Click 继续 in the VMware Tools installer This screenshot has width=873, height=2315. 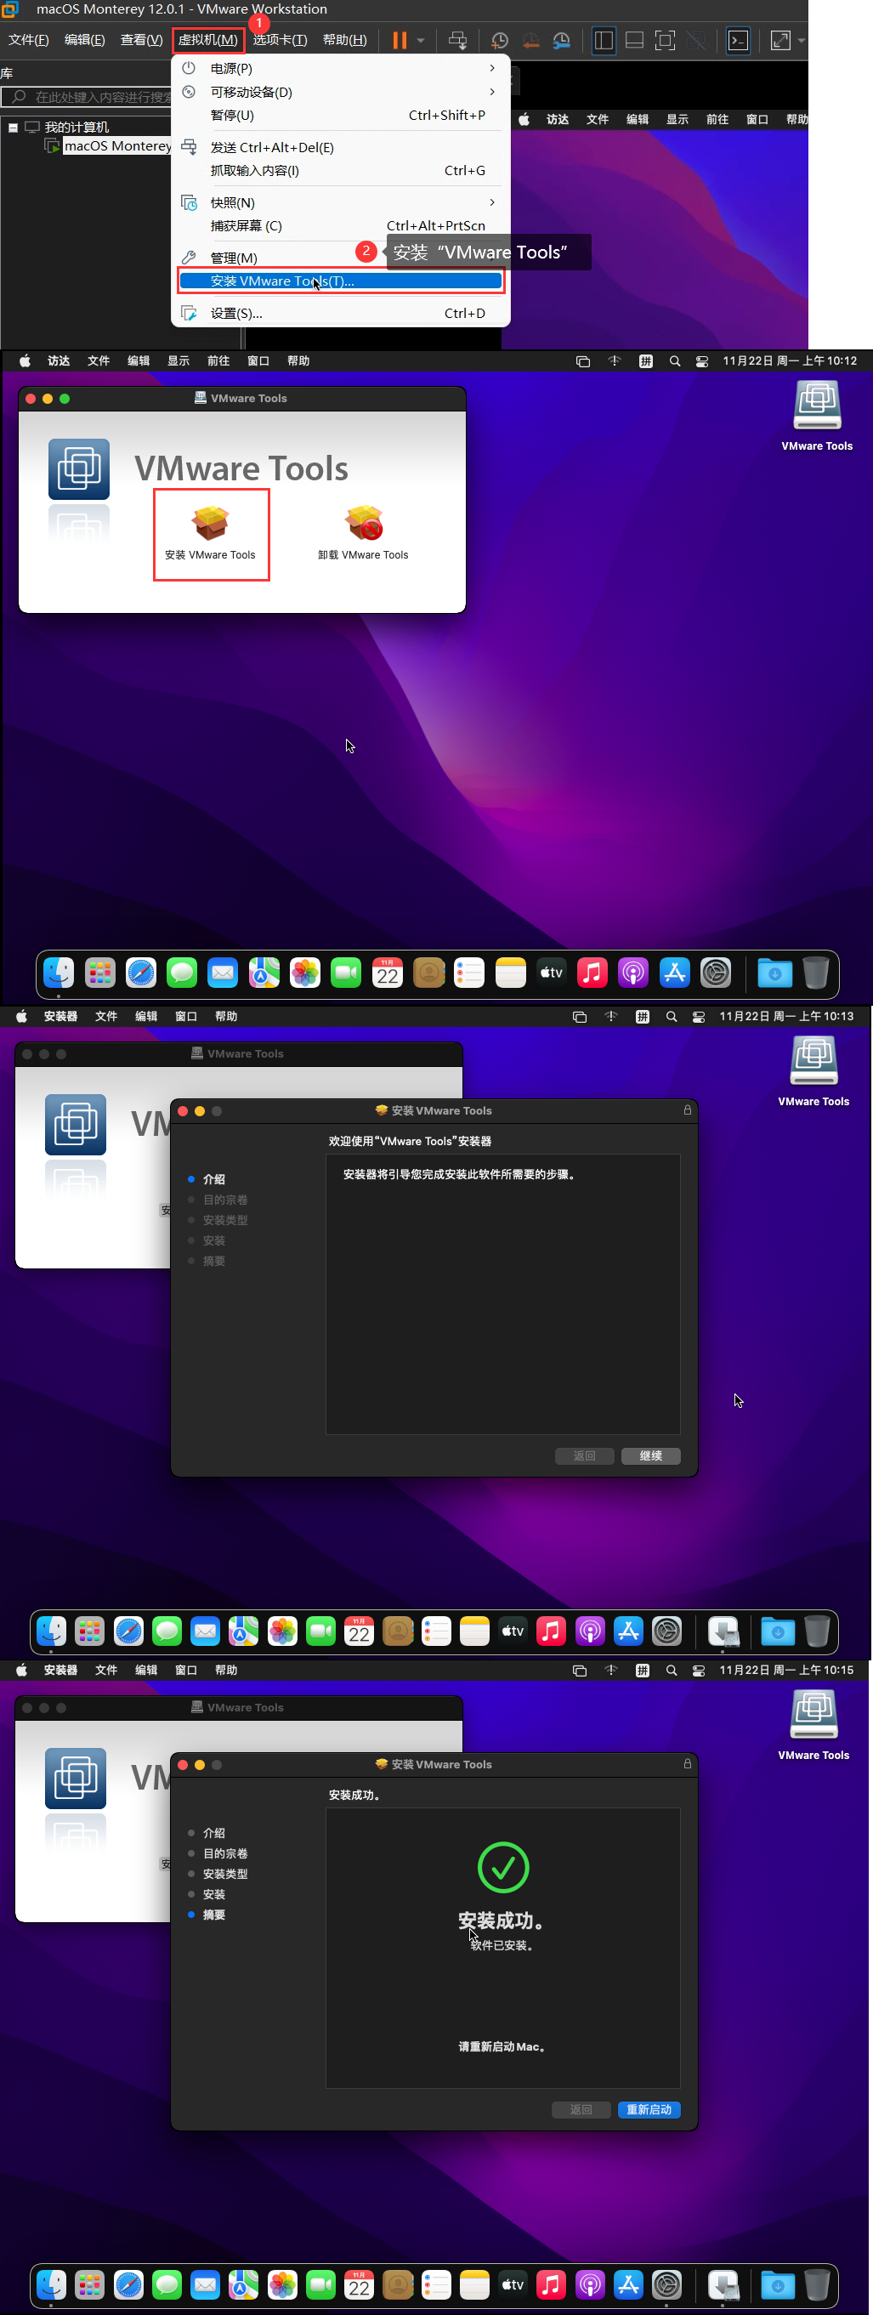pyautogui.click(x=650, y=1455)
